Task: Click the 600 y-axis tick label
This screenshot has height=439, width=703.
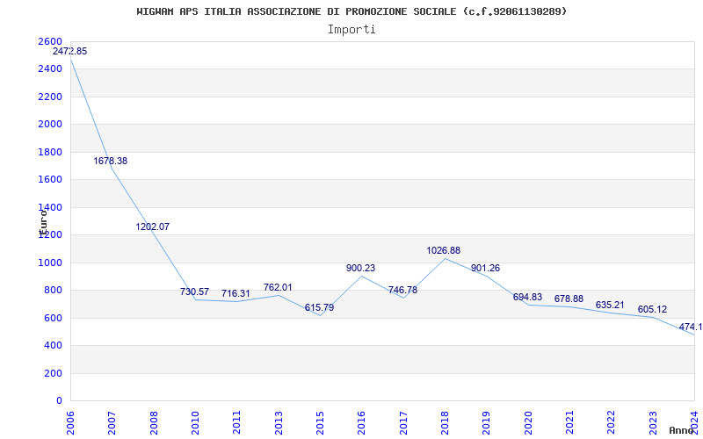Action: click(x=53, y=318)
